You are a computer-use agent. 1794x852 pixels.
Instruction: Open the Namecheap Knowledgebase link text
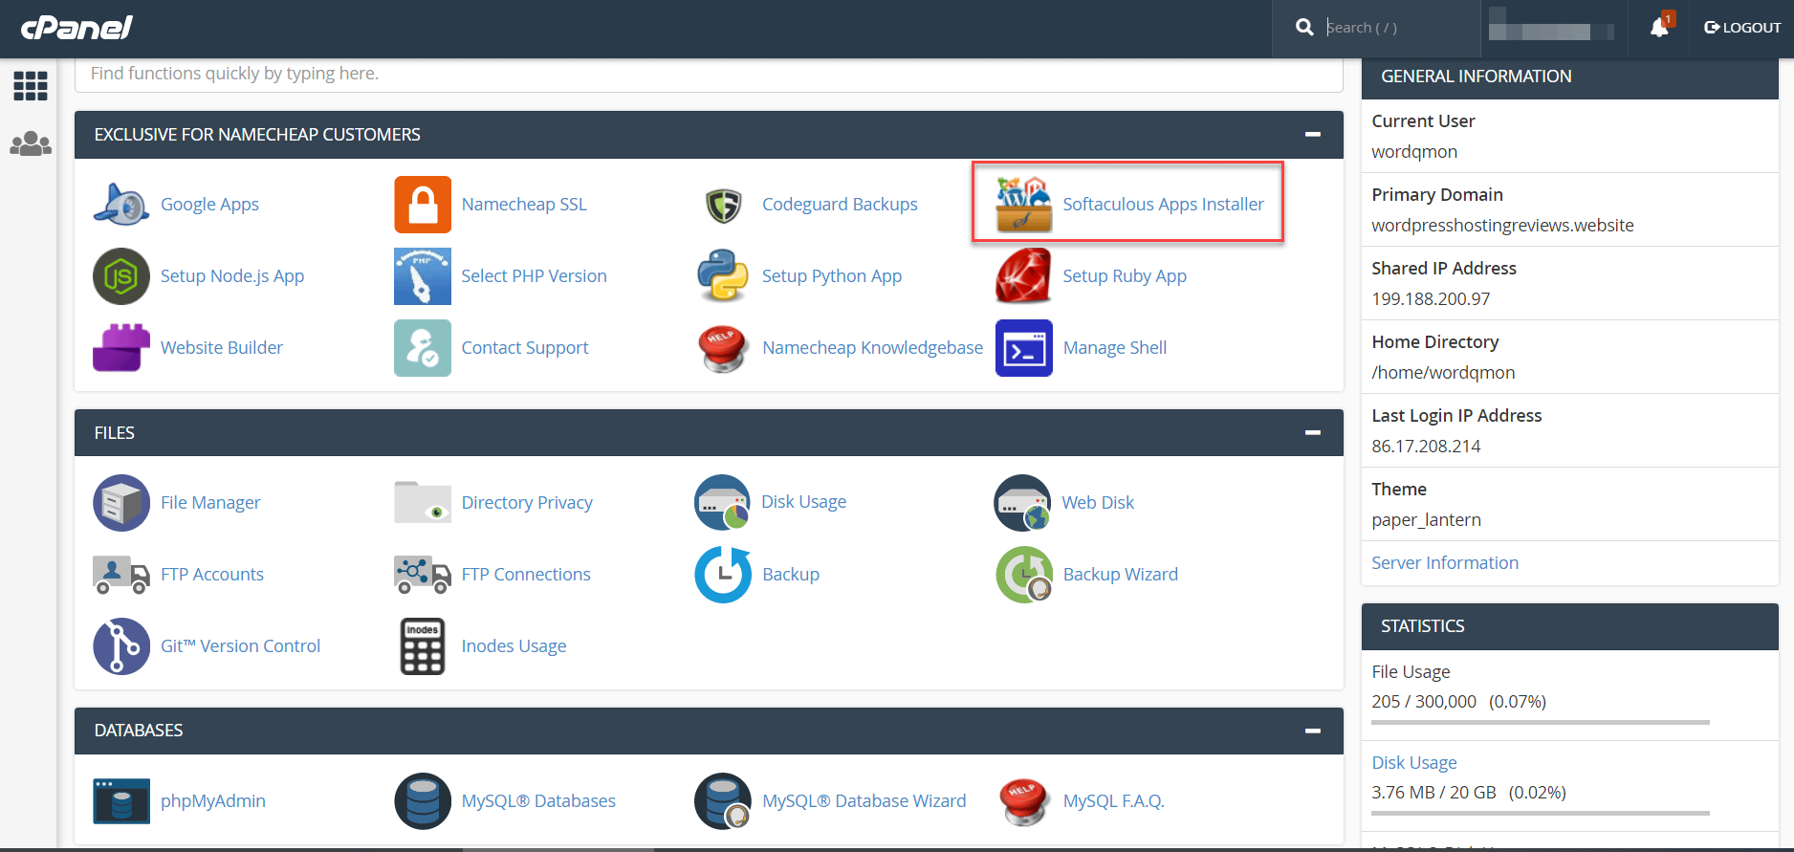point(872,348)
